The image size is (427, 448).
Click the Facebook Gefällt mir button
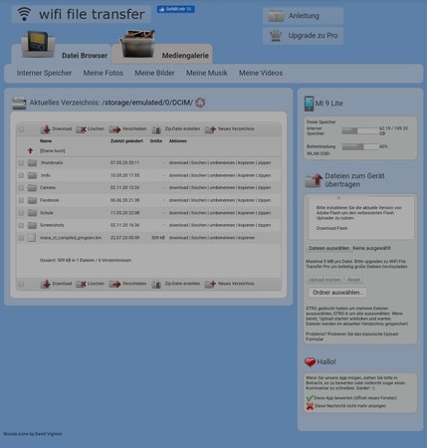pos(176,9)
